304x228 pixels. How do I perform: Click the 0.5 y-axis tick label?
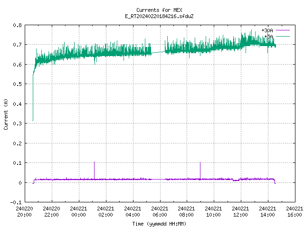click(x=17, y=84)
